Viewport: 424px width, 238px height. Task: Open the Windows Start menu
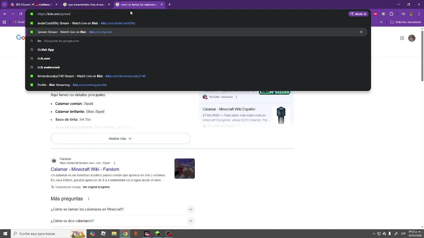pyautogui.click(x=5, y=234)
